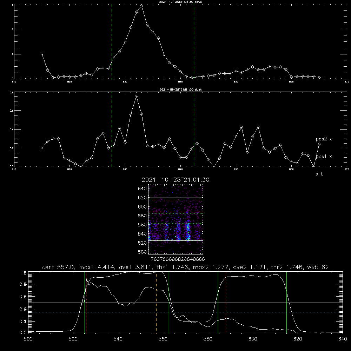This screenshot has height=351, width=351.
Task: Click the '820' x-axis label of dawn plot
Action: click(69, 82)
